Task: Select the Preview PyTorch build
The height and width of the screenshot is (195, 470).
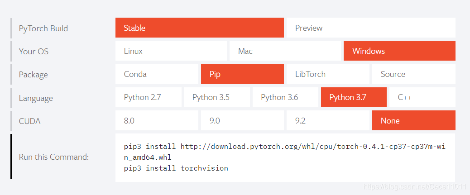Action: click(x=371, y=28)
